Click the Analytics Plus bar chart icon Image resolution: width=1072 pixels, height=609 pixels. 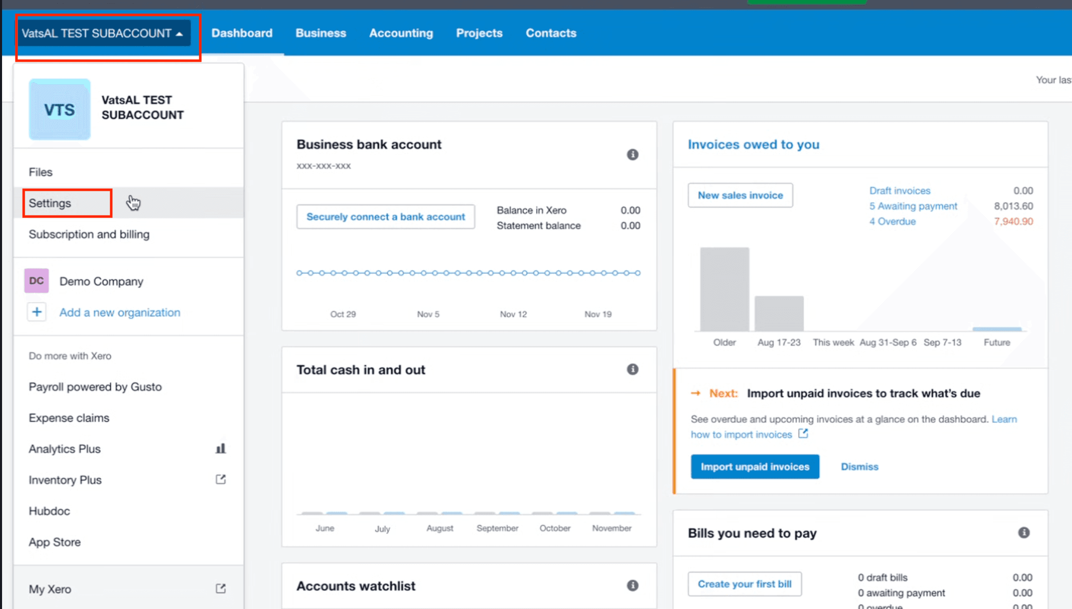(x=221, y=449)
